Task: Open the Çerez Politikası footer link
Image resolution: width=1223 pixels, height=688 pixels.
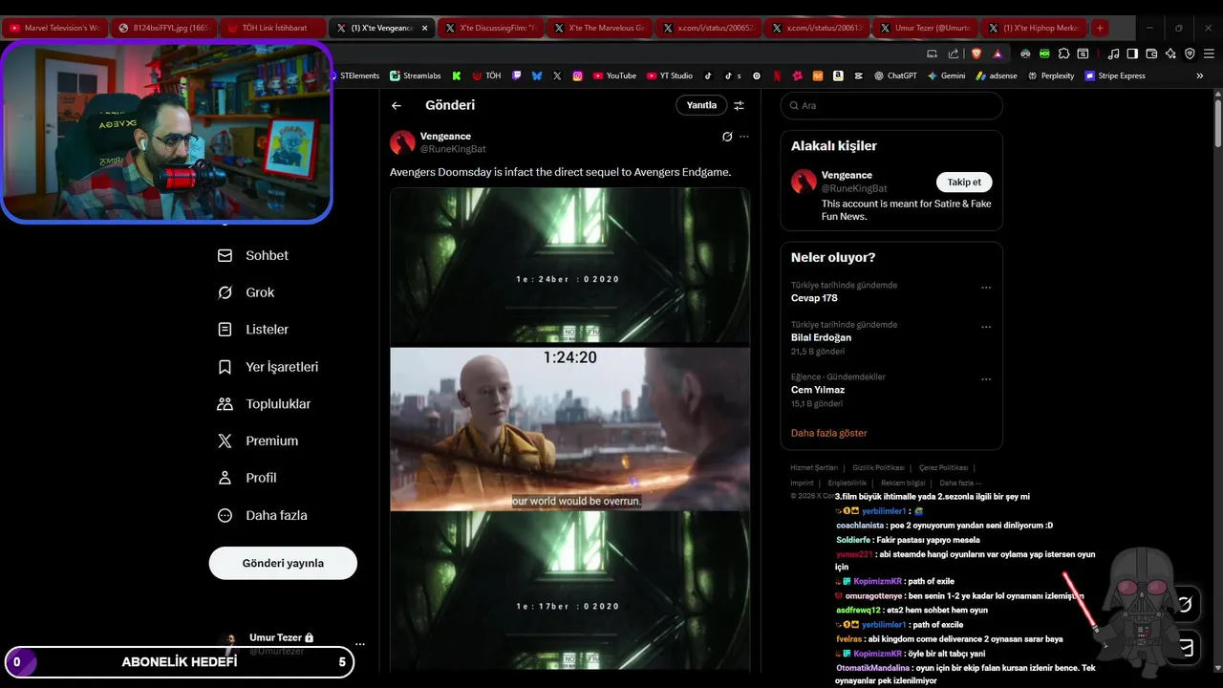Action: [943, 467]
